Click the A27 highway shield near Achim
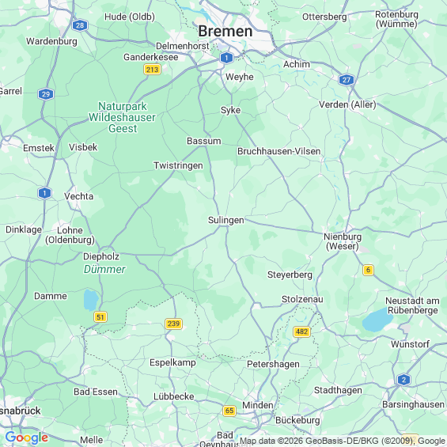The height and width of the screenshot is (447, 447). point(347,80)
